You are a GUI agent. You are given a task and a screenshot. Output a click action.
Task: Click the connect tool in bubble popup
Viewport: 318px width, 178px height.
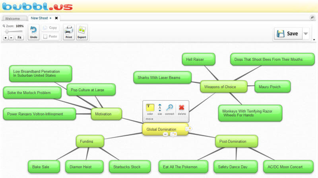[x=170, y=108]
